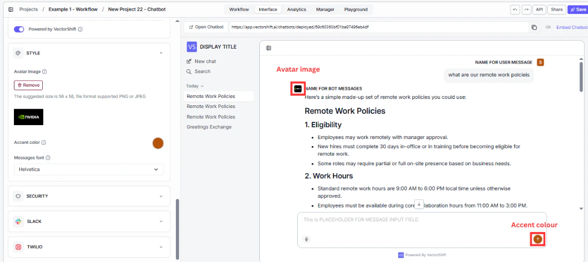
Task: Copy the chatbot URL with the copy icon
Action: [x=534, y=27]
